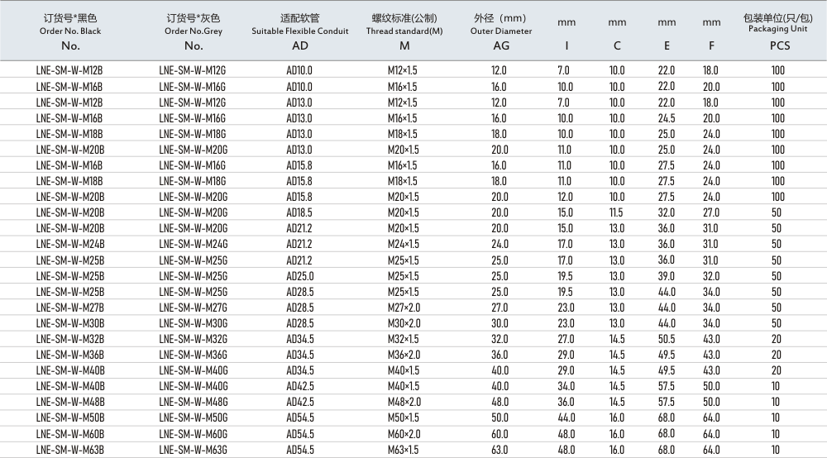Select the Outer Diameter column header

500,31
